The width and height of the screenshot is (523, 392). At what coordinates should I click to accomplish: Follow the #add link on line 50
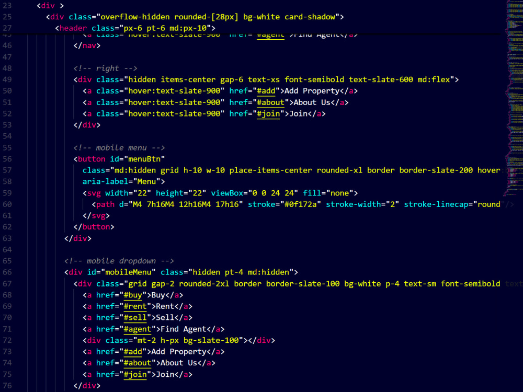(x=266, y=91)
